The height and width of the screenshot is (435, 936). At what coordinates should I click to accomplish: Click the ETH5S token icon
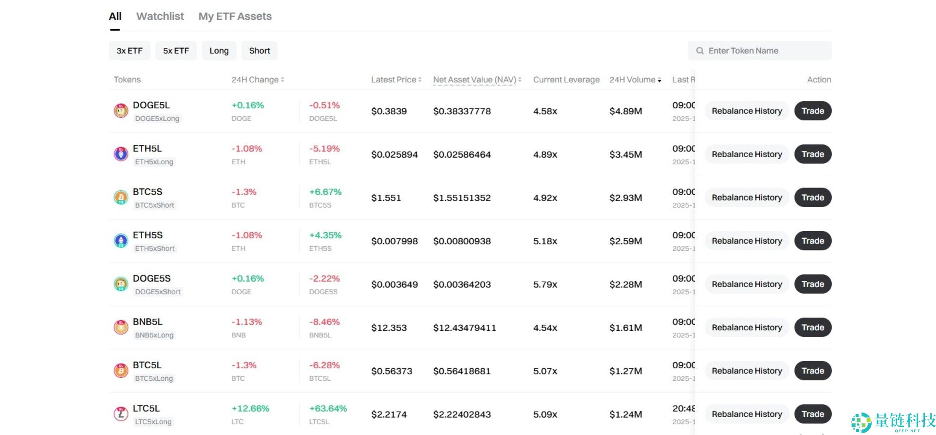(121, 241)
